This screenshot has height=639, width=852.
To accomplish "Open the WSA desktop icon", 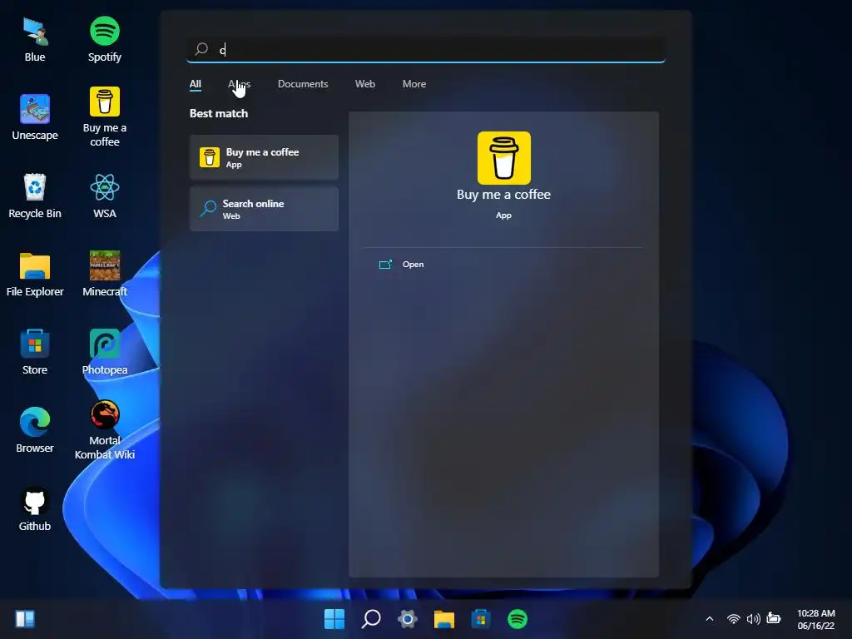I will pyautogui.click(x=104, y=196).
